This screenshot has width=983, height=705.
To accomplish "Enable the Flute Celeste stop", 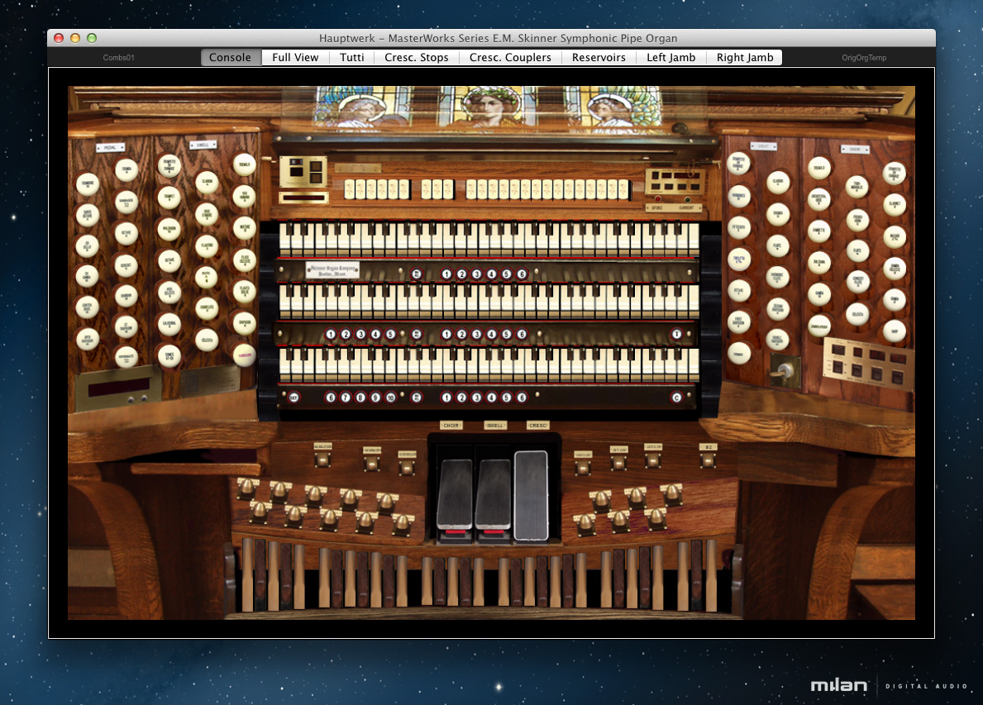I will point(245,260).
